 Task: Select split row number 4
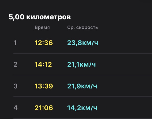click(x=83, y=108)
